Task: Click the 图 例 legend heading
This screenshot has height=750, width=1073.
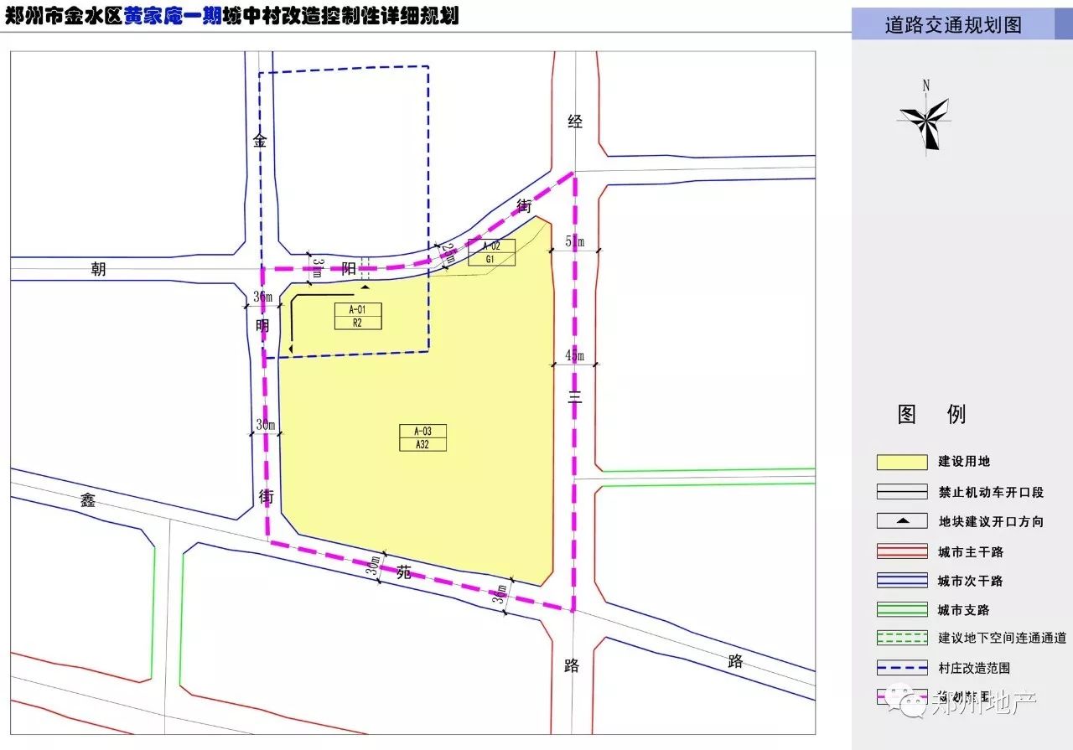Action: [931, 413]
